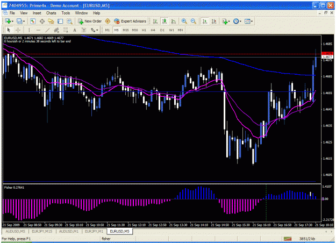Toggle Auto Scroll chart option

205,21
